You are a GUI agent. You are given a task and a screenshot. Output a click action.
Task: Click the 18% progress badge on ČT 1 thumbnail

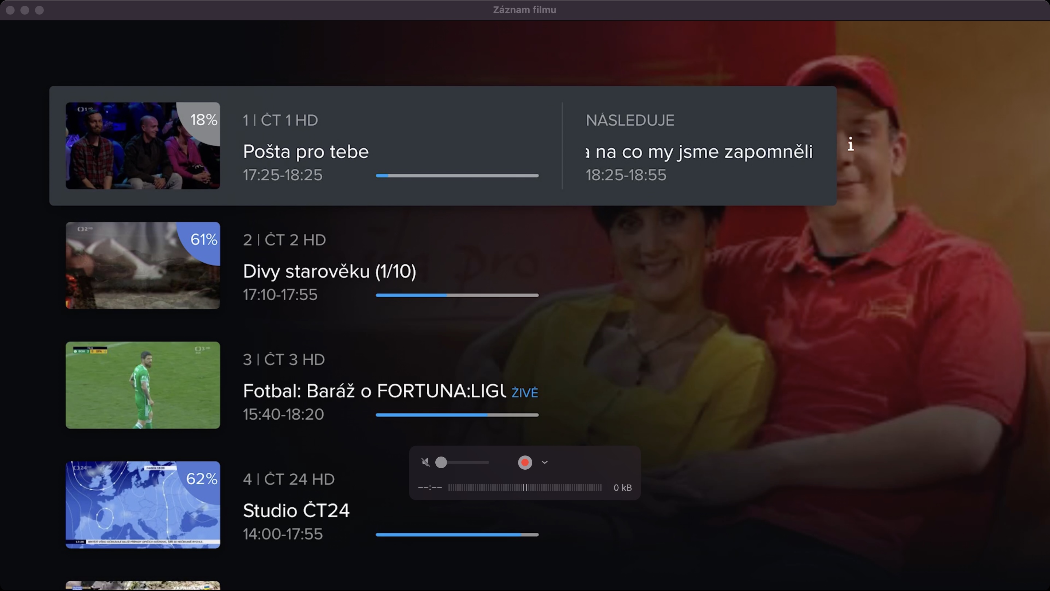[x=203, y=120]
